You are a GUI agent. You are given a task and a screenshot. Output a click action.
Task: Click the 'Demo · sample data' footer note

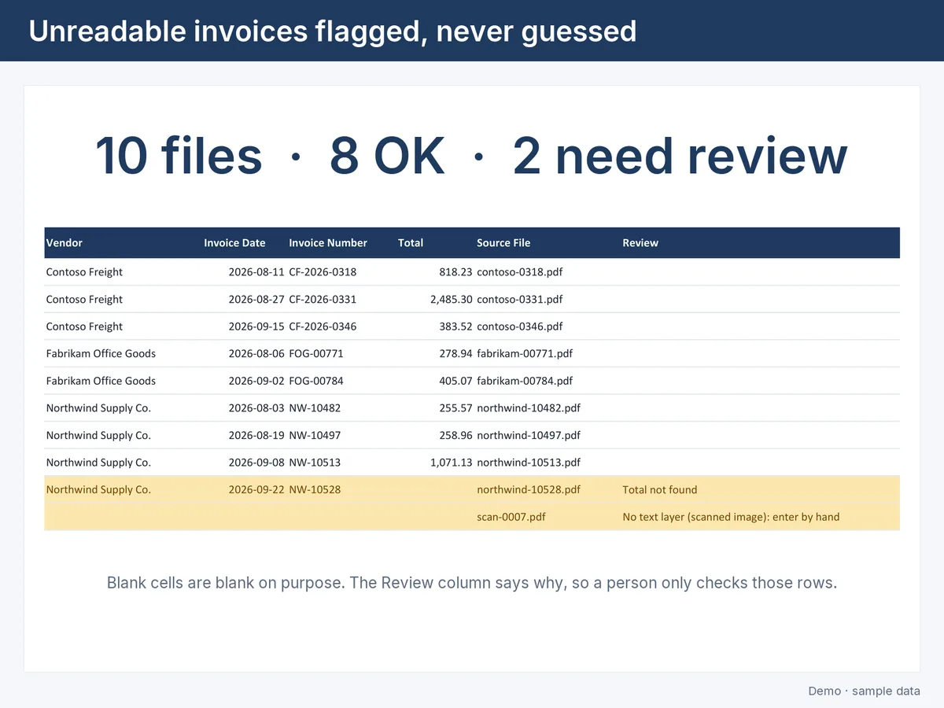point(864,691)
